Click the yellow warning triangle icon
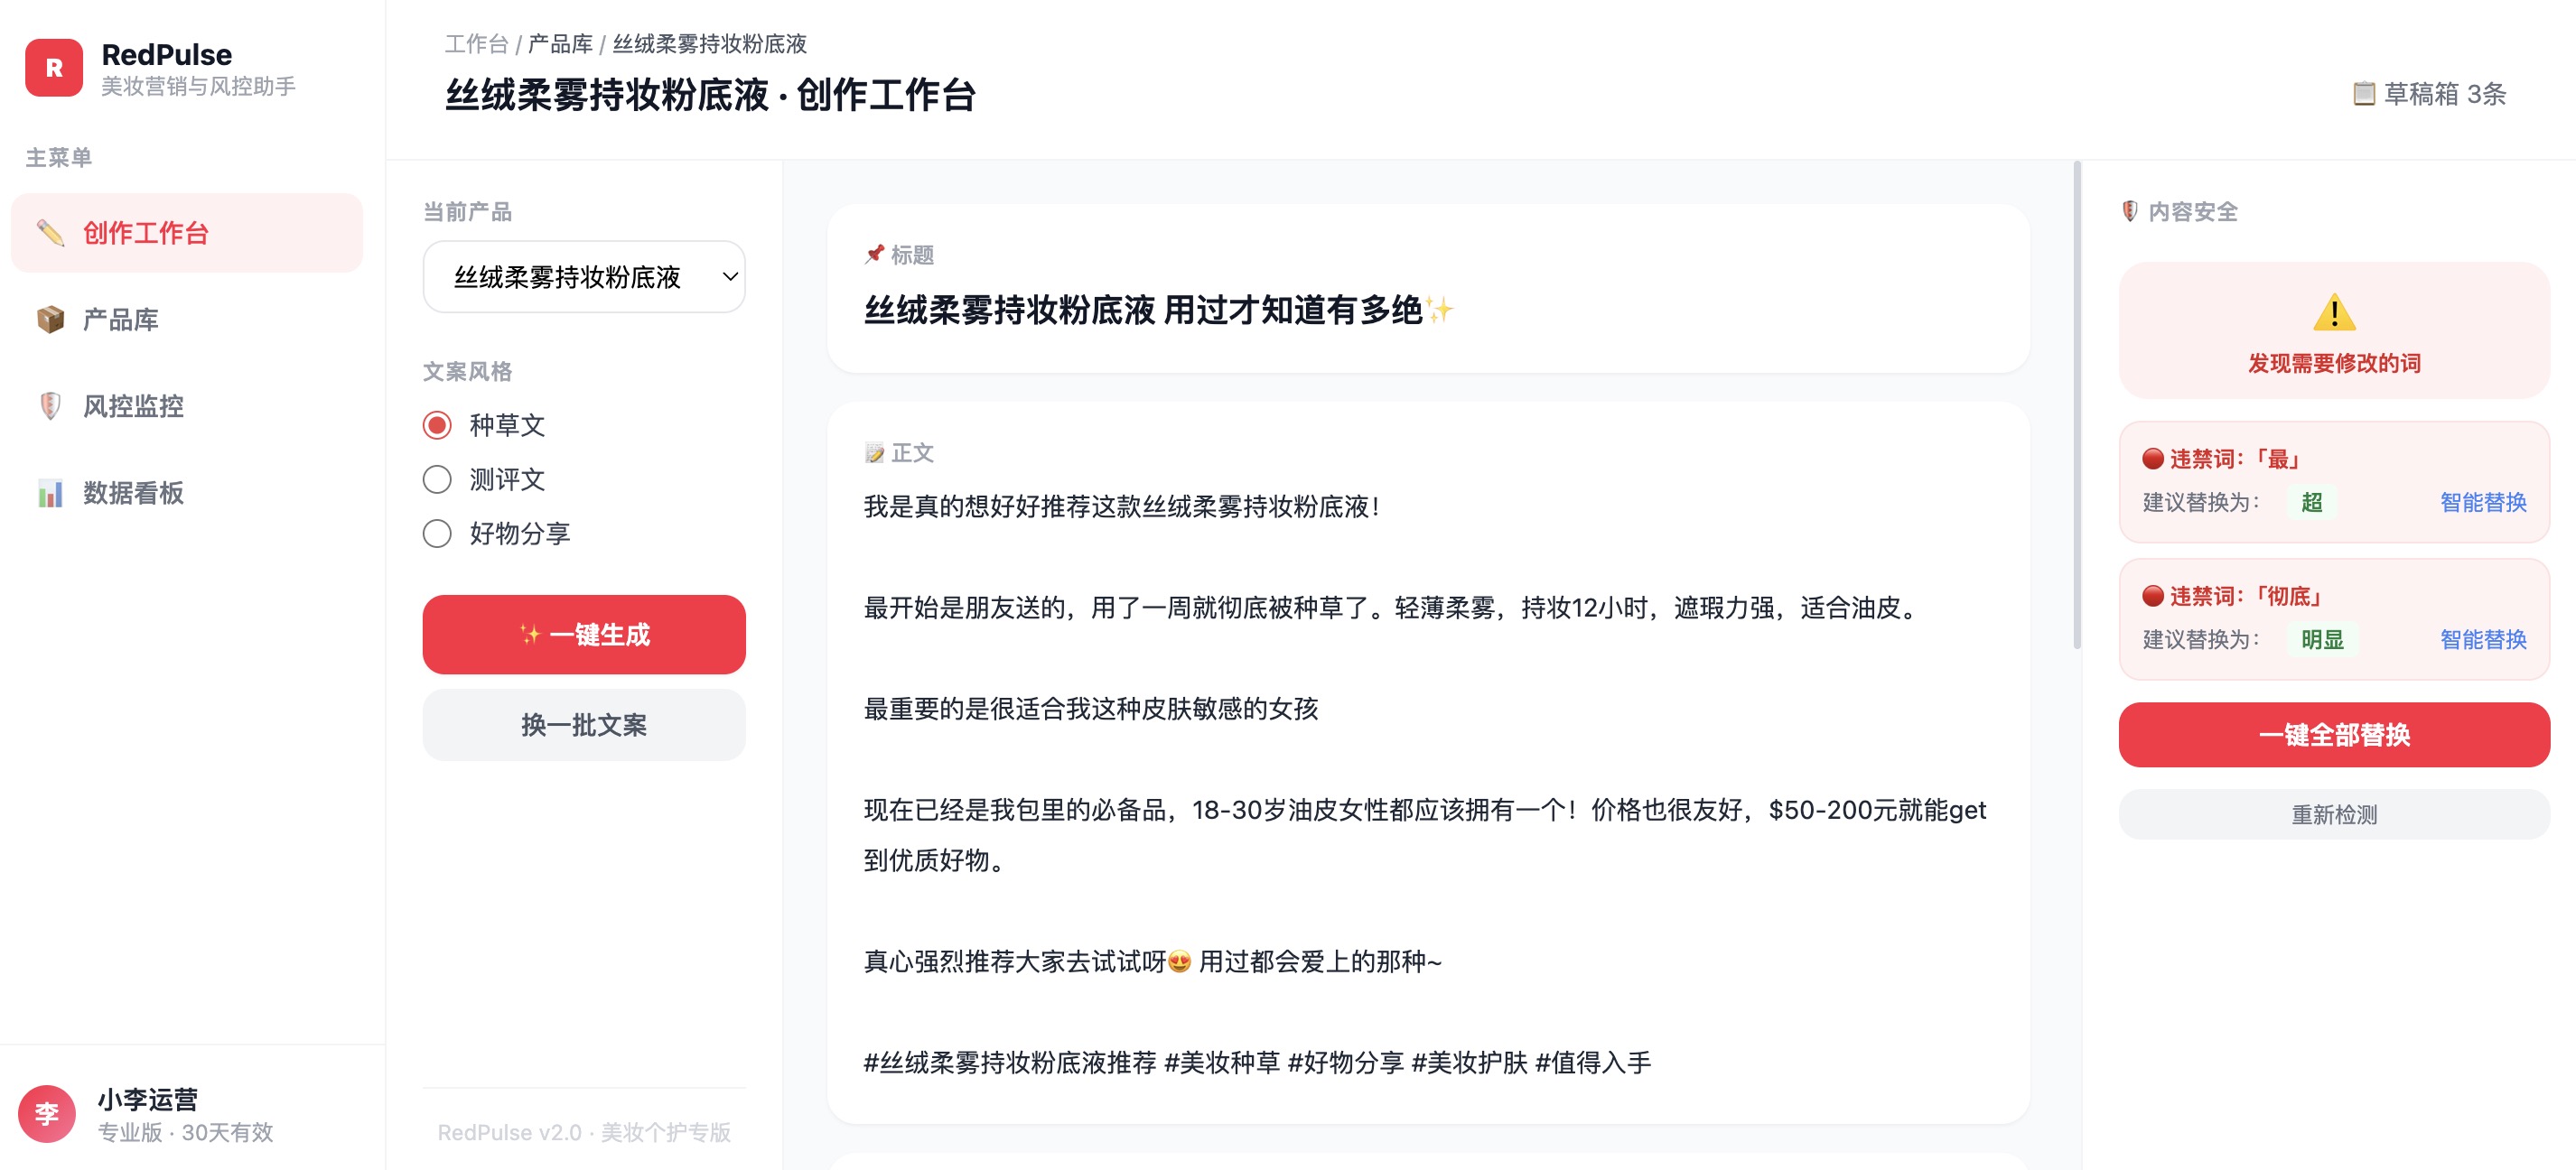2576x1170 pixels. pyautogui.click(x=2334, y=312)
